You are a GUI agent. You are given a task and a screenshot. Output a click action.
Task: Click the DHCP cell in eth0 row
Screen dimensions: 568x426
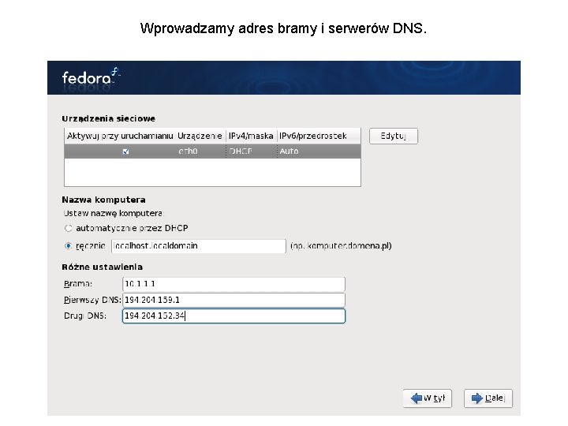click(241, 151)
